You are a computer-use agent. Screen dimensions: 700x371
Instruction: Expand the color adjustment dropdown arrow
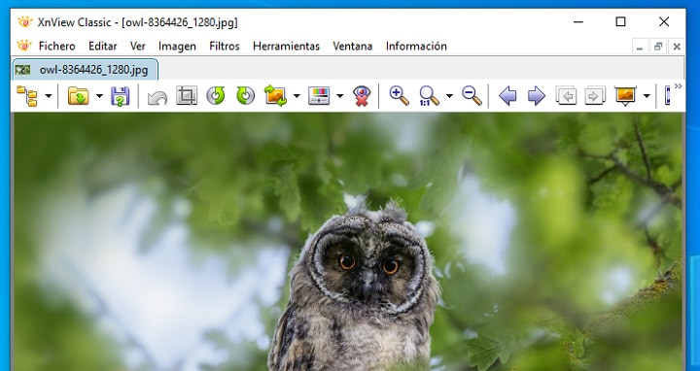(x=339, y=96)
